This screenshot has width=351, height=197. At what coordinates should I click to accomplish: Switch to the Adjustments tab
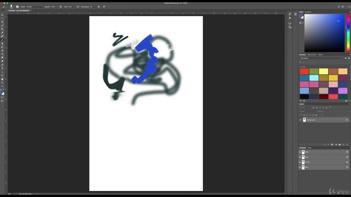312,55
